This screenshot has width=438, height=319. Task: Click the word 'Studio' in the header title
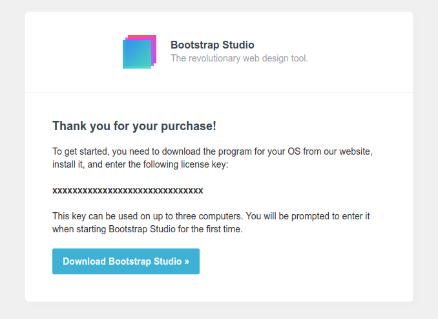click(238, 45)
